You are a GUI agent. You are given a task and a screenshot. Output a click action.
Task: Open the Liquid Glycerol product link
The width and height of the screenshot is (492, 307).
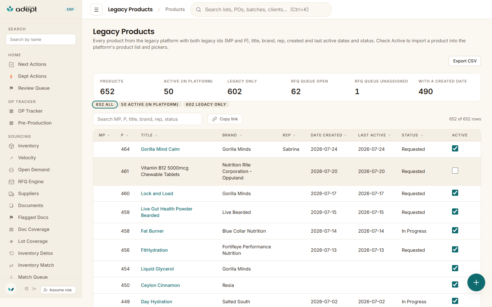(x=157, y=269)
